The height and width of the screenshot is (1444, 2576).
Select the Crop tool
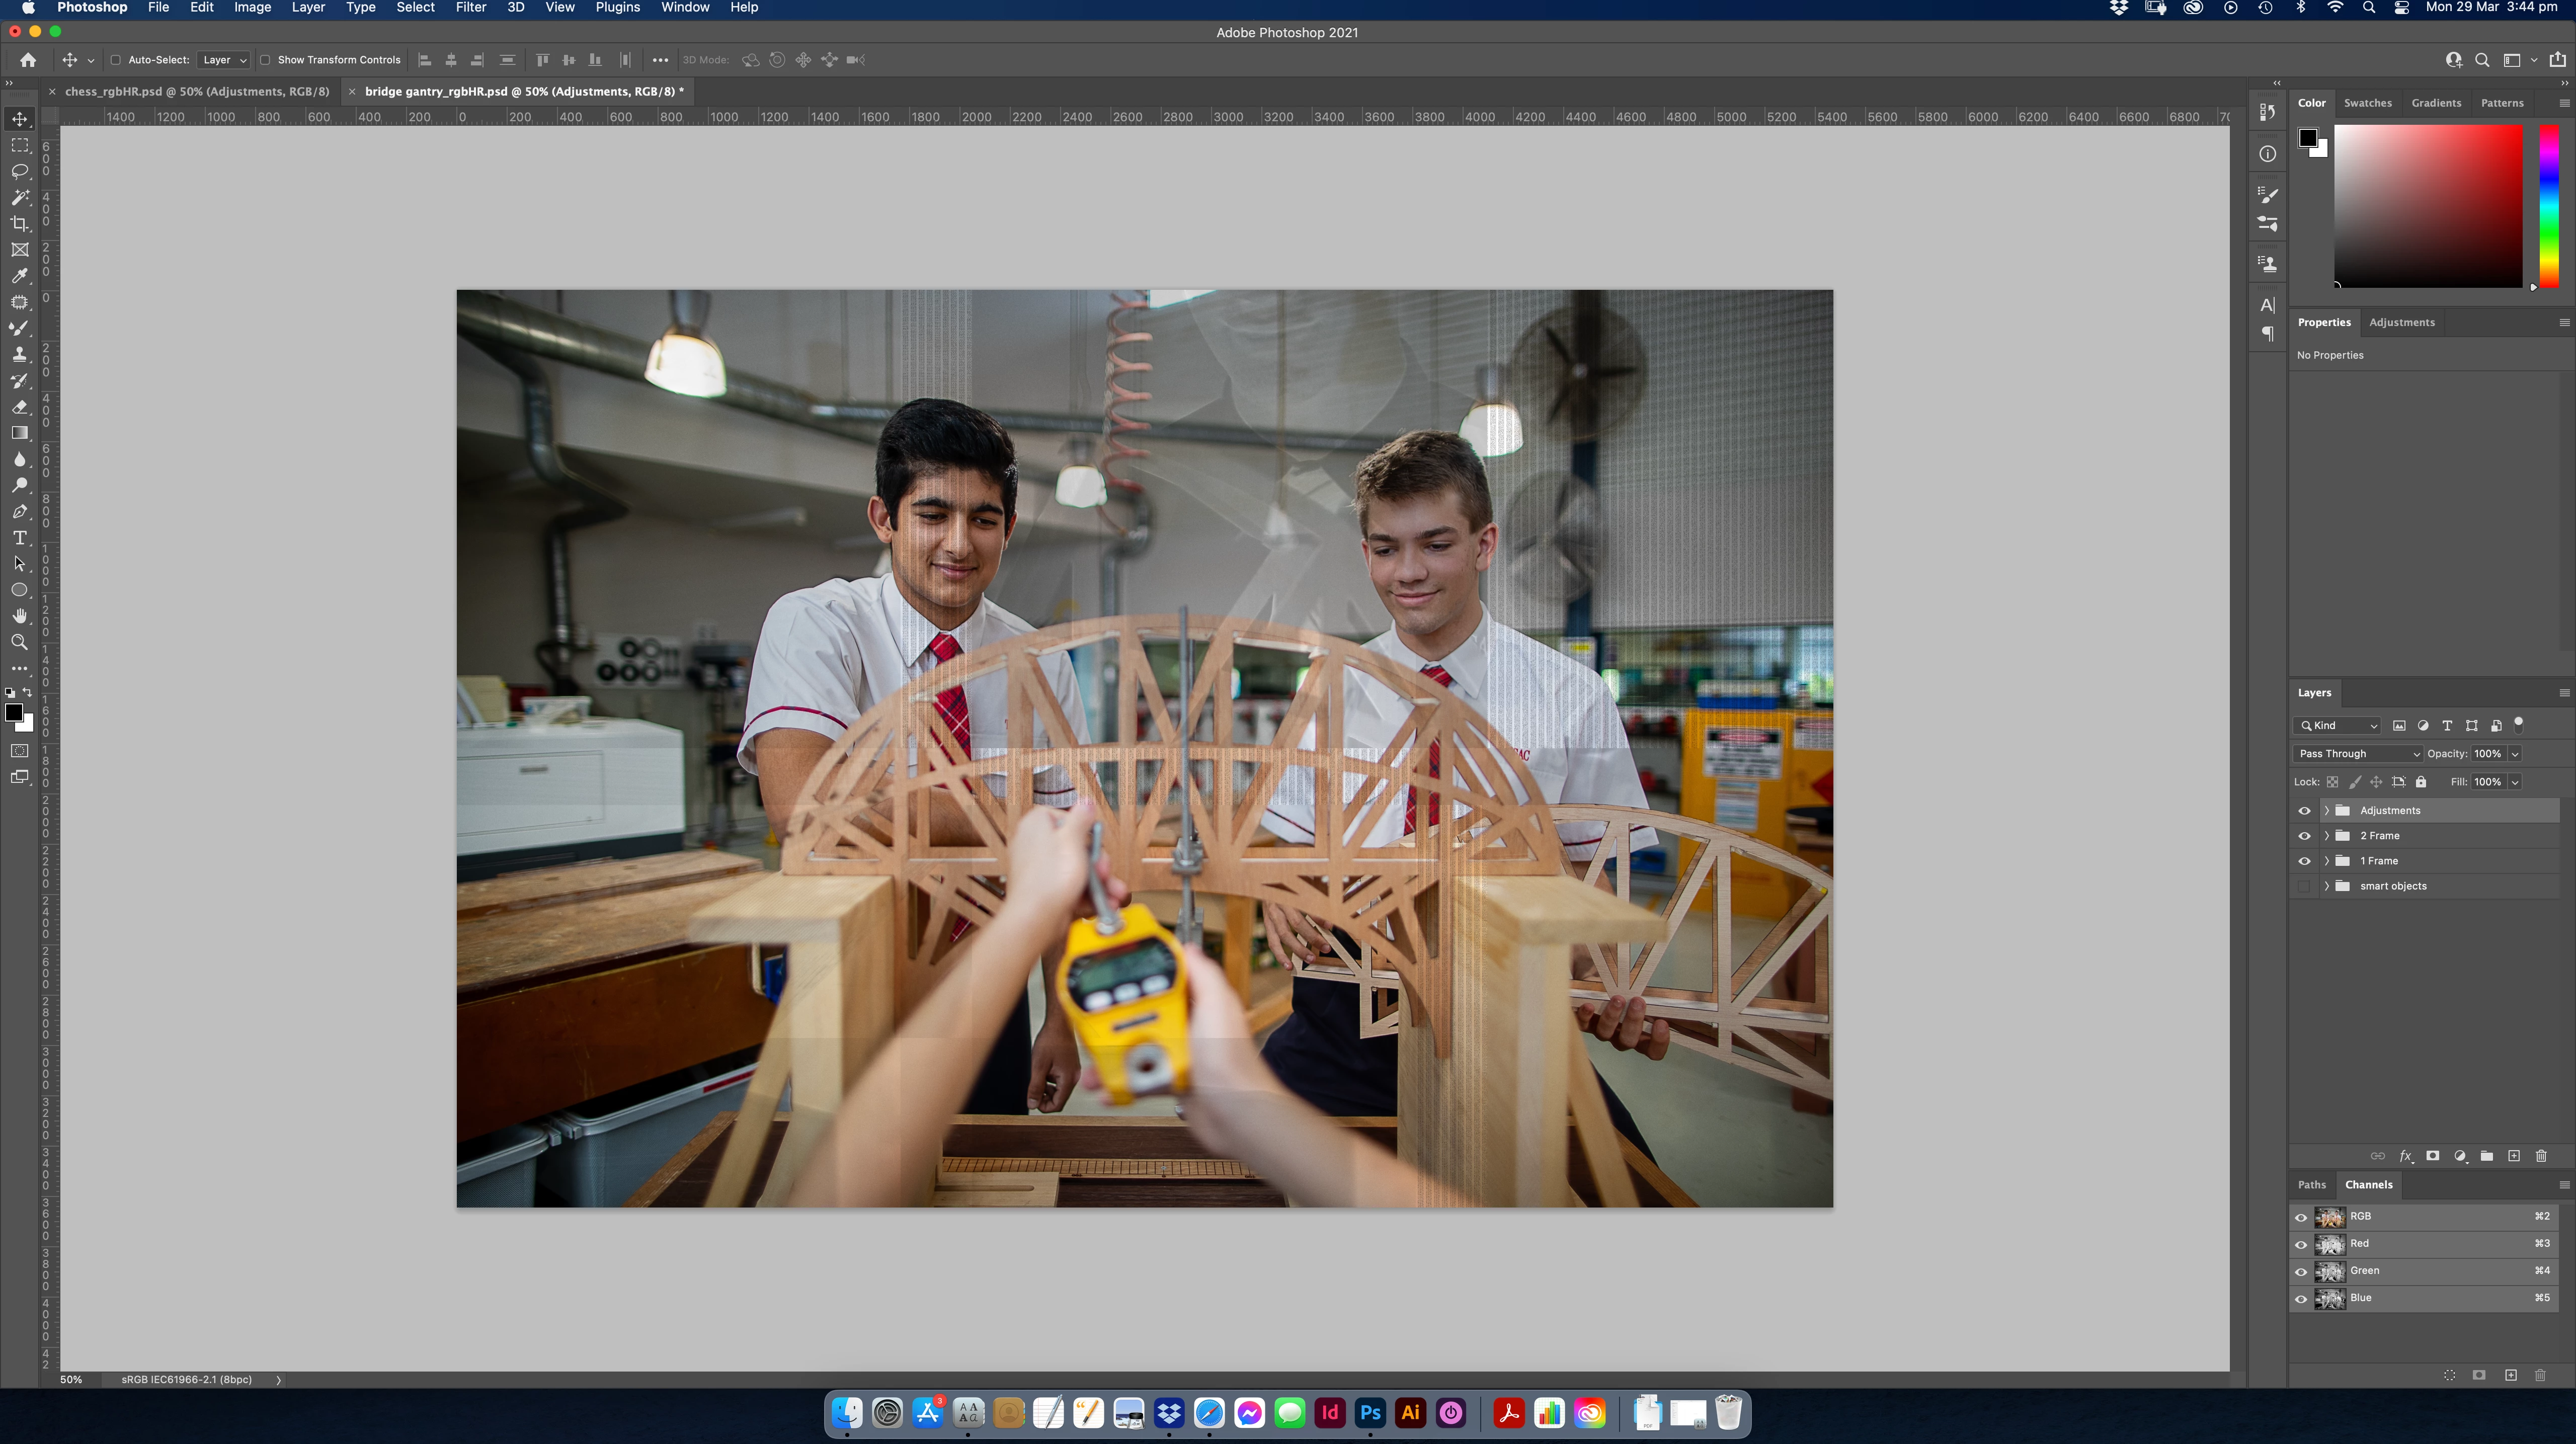tap(19, 223)
